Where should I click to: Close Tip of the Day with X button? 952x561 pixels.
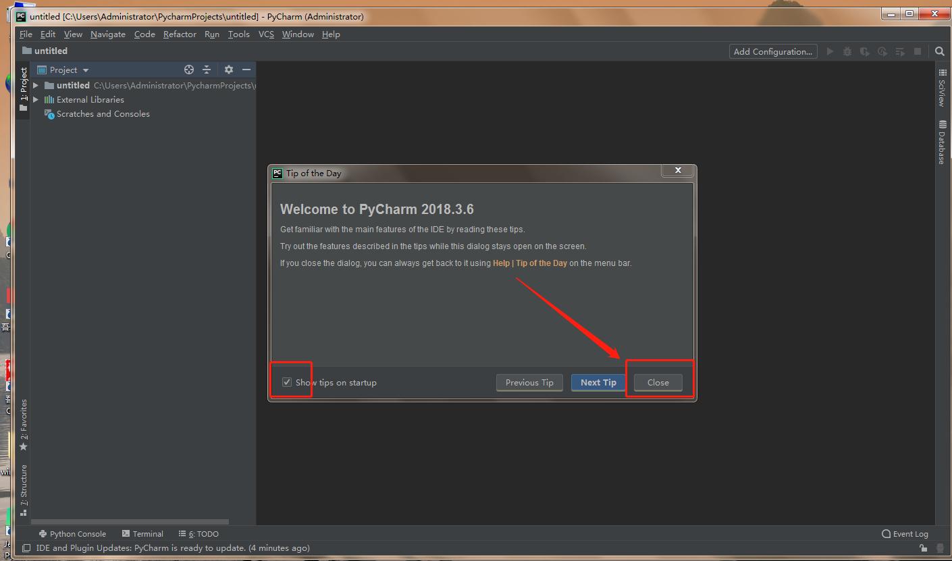point(678,171)
